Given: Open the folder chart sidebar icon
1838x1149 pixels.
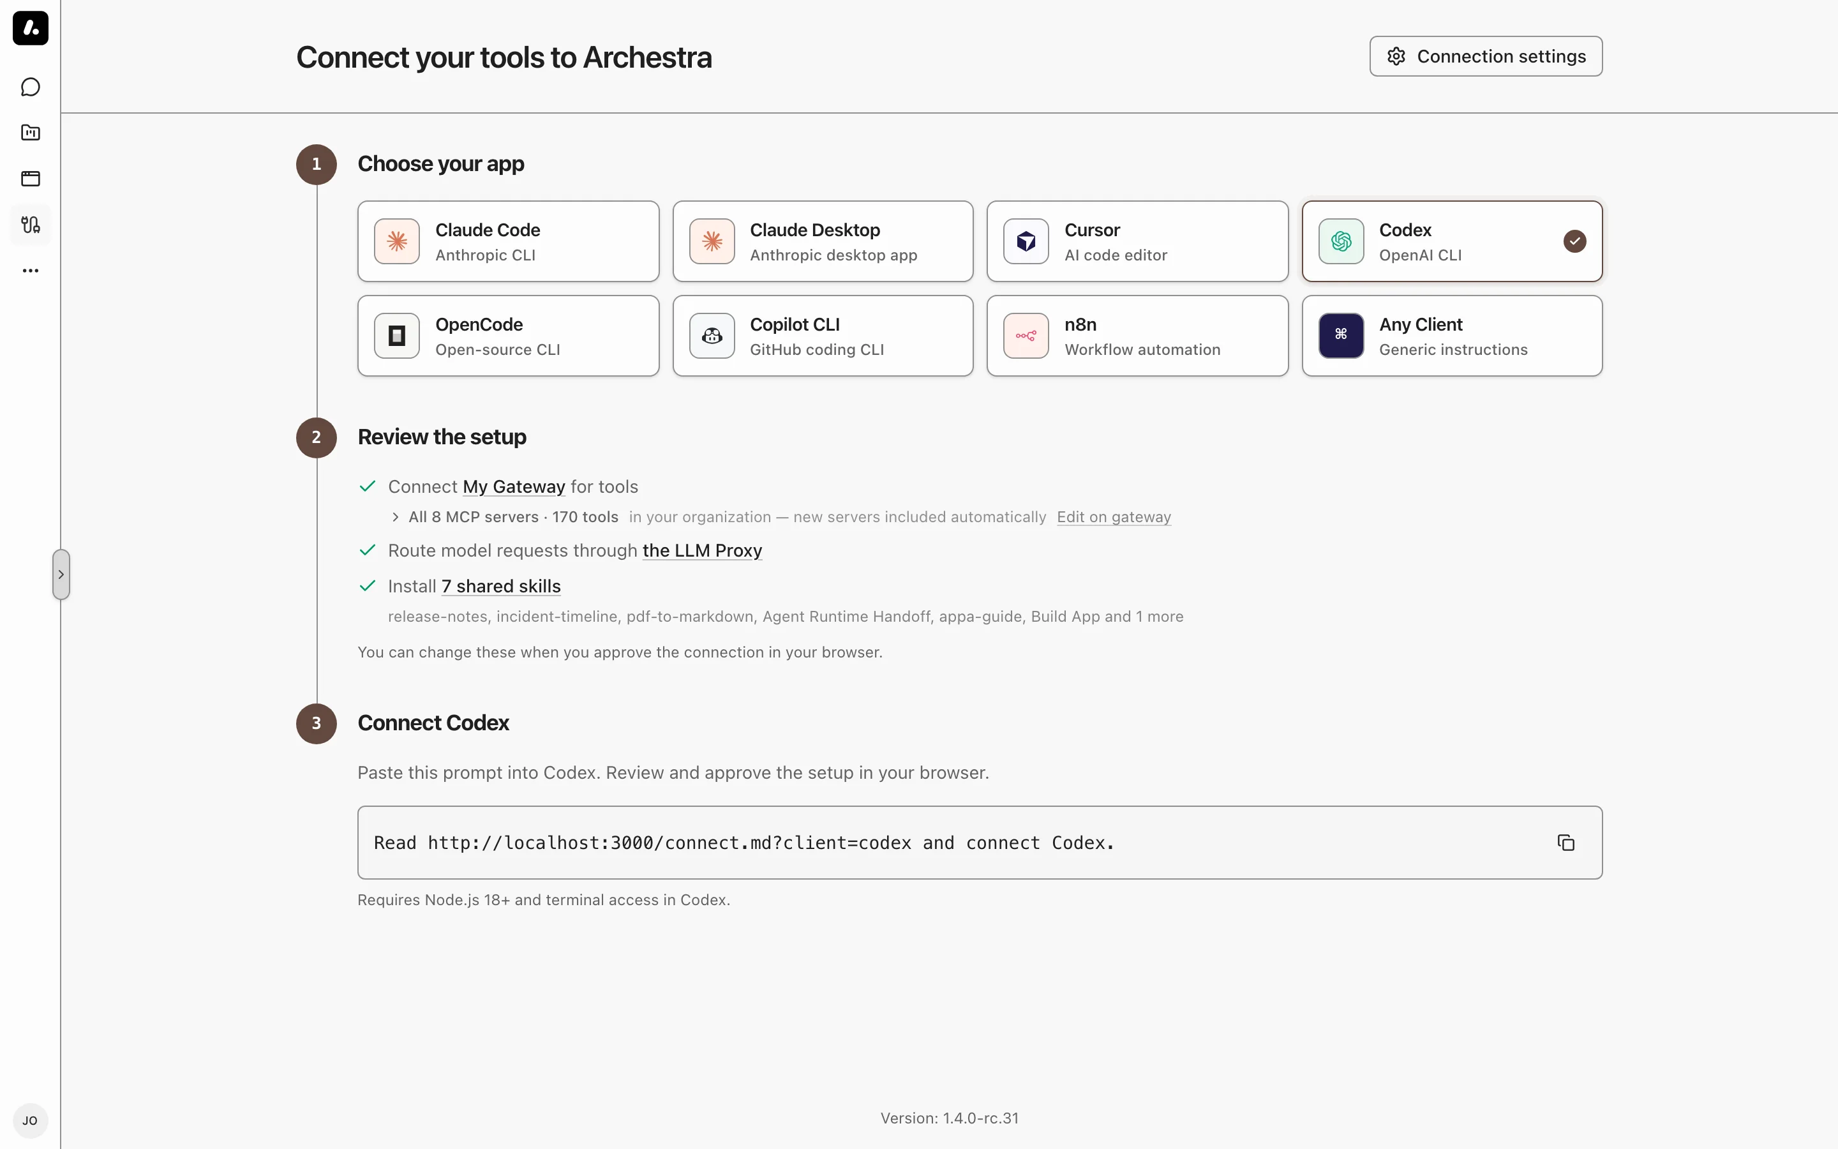Looking at the screenshot, I should point(31,133).
